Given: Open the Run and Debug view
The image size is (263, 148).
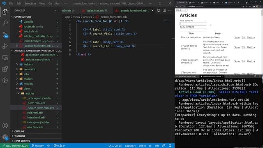Looking at the screenshot, I should click(5, 46).
